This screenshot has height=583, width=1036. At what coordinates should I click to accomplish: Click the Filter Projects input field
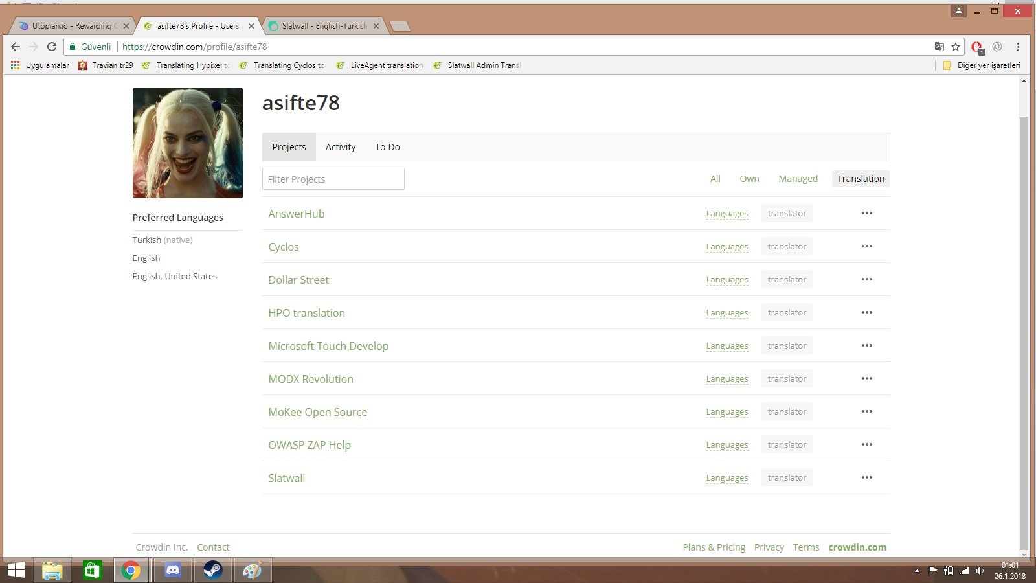[333, 179]
